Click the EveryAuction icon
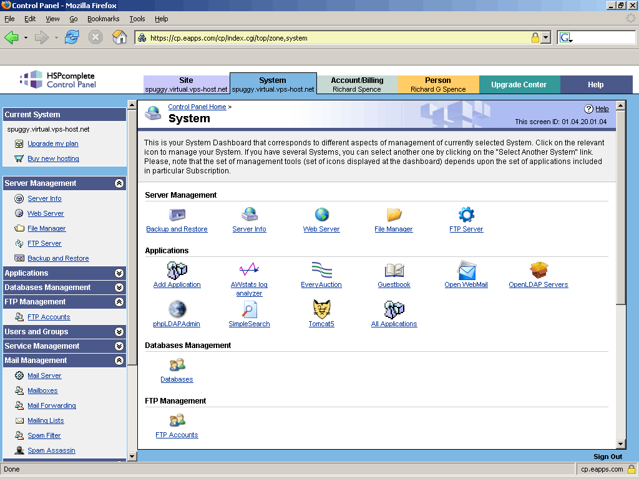This screenshot has width=639, height=479. 321,270
